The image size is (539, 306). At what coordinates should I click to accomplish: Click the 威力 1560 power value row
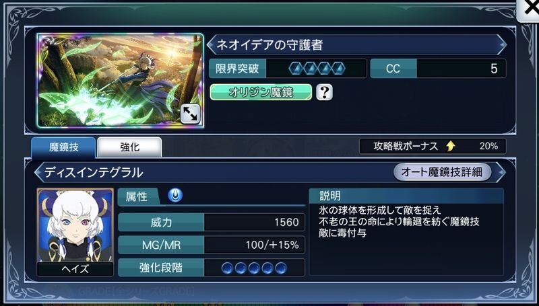[212, 223]
